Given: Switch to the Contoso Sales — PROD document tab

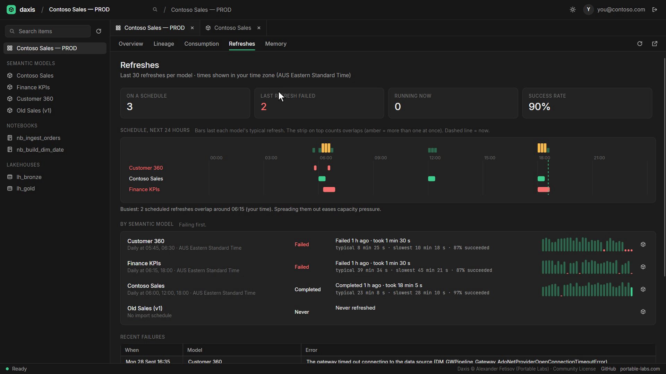Looking at the screenshot, I should pyautogui.click(x=155, y=28).
